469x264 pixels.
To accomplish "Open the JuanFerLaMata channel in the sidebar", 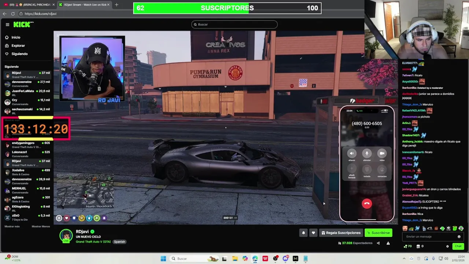I will pyautogui.click(x=27, y=93).
